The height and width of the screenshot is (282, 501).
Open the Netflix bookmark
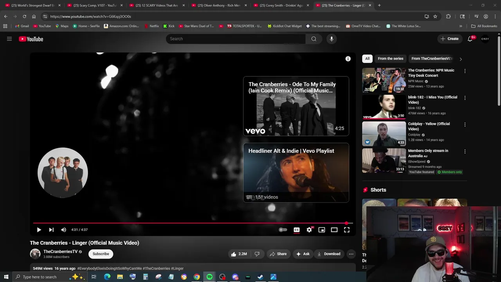151,26
